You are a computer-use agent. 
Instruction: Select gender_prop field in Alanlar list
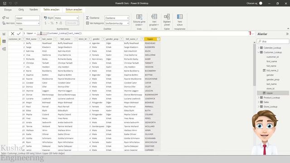273,80
